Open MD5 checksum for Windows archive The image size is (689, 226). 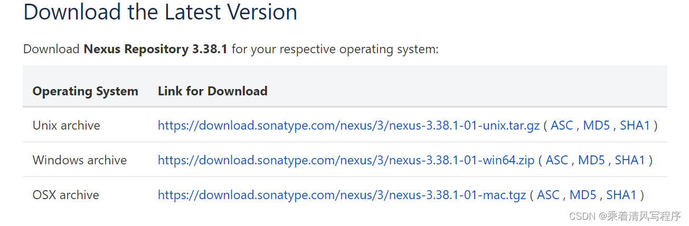[591, 160]
